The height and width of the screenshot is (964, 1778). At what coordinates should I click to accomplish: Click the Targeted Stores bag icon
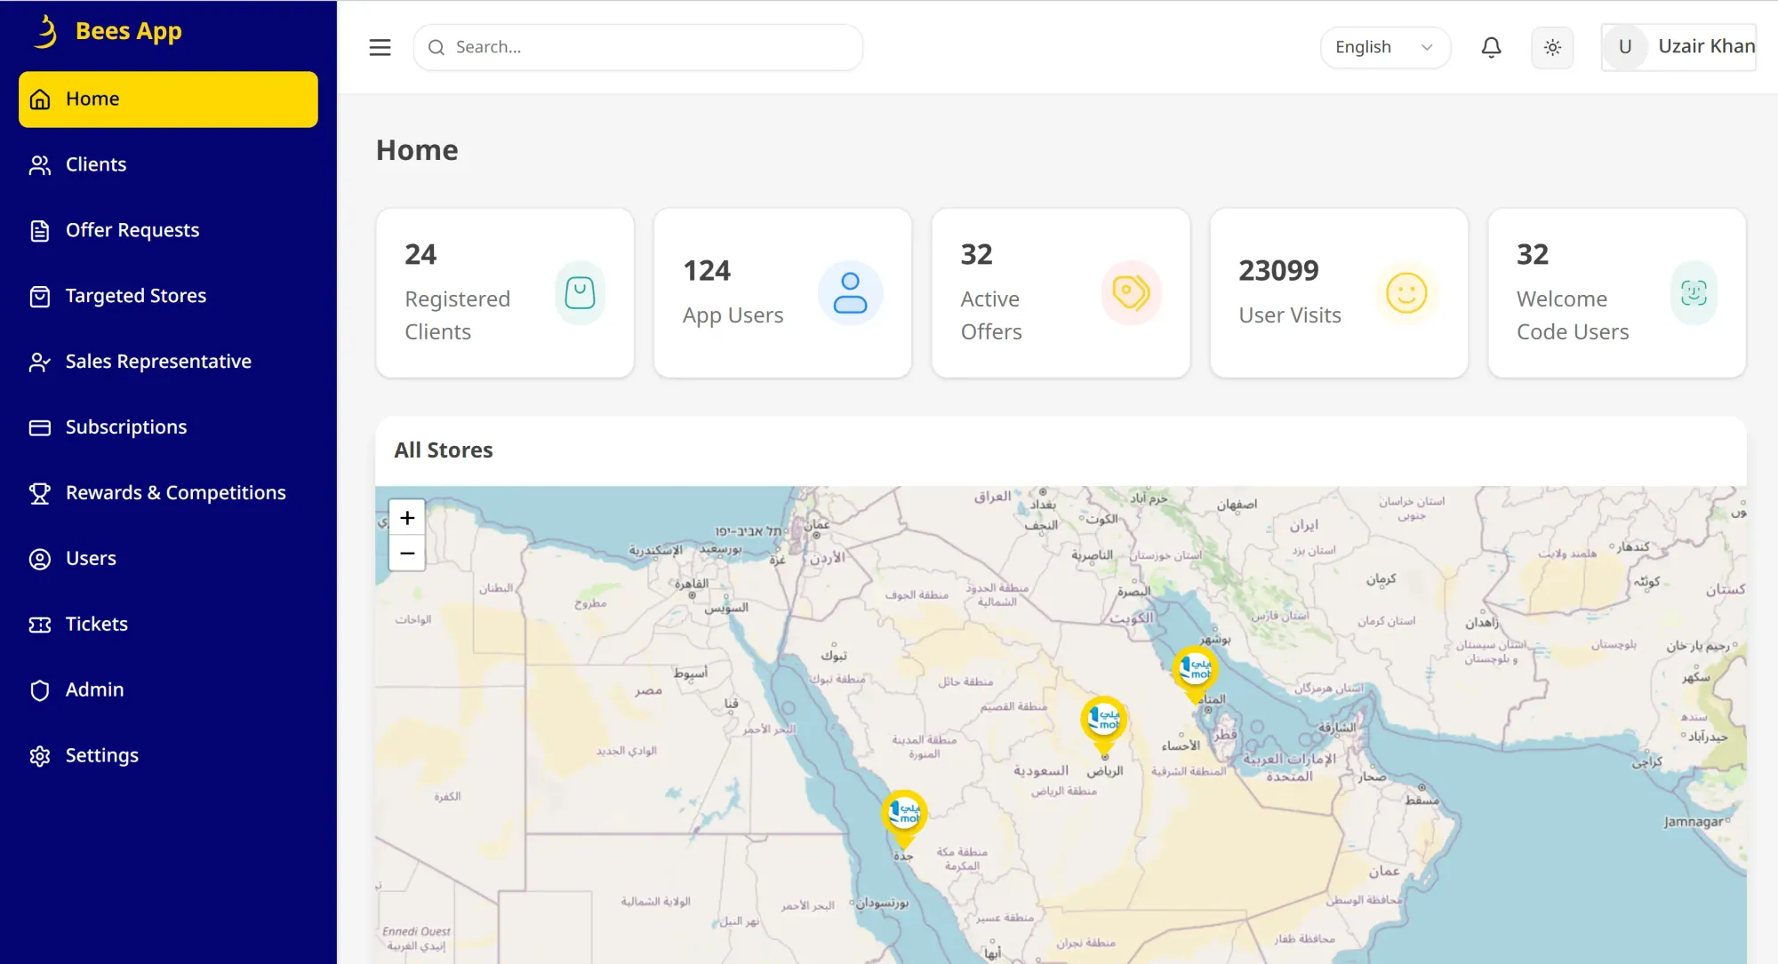click(x=40, y=296)
